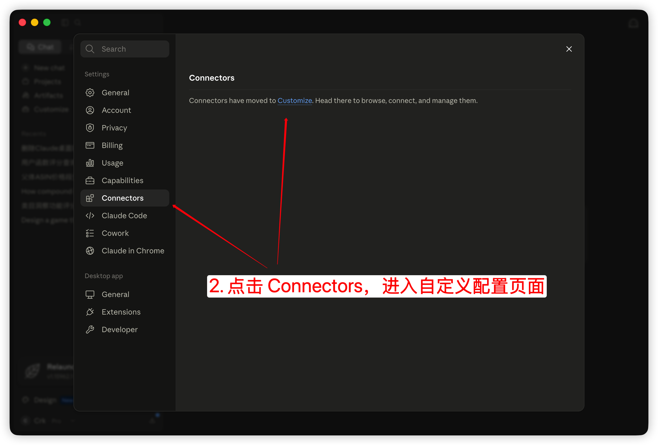658x445 pixels.
Task: Open General settings section
Action: pos(125,93)
